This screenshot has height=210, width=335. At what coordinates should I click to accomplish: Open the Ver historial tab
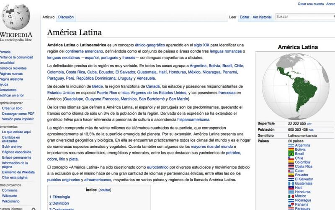click(x=262, y=17)
